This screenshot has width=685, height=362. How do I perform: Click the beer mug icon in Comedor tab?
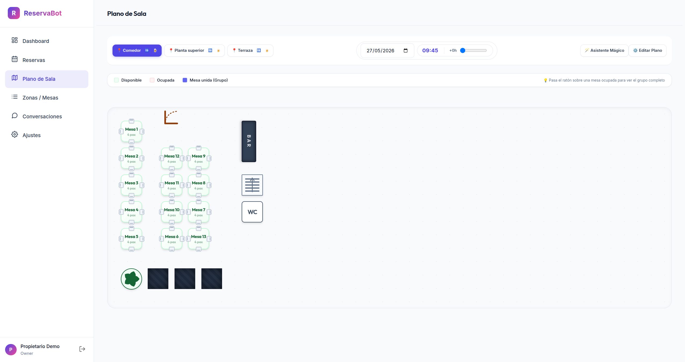coord(155,50)
